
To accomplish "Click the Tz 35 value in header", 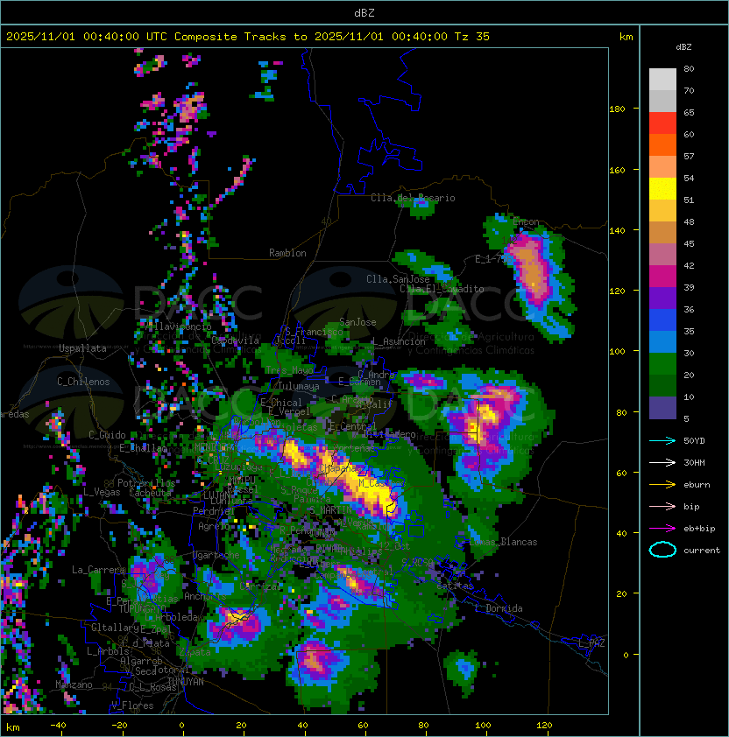I will [472, 37].
